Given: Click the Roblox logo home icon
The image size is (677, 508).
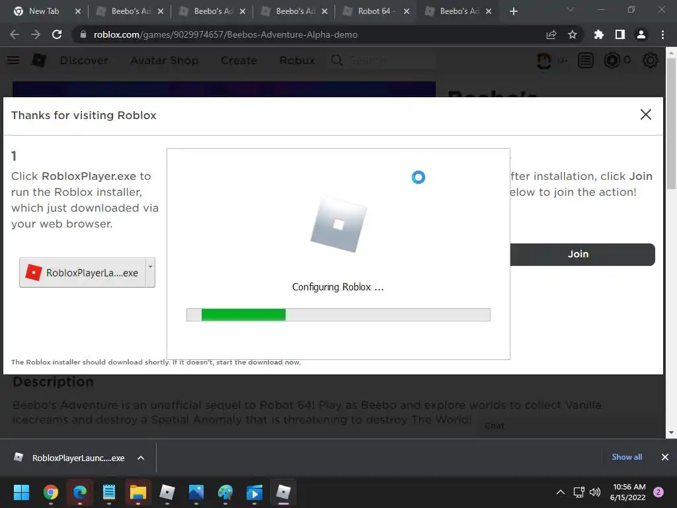Looking at the screenshot, I should coord(39,60).
